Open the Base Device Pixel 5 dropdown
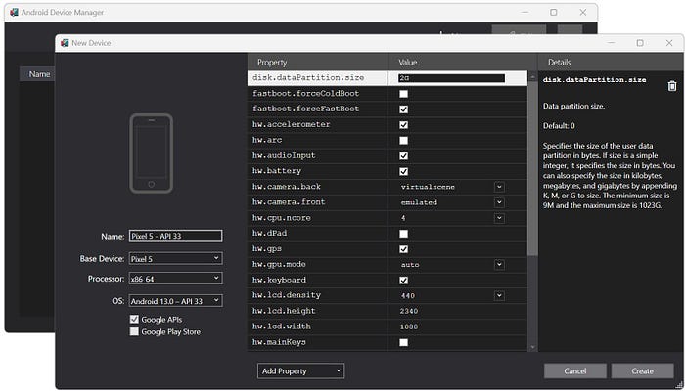The width and height of the screenshot is (685, 392). click(x=175, y=258)
